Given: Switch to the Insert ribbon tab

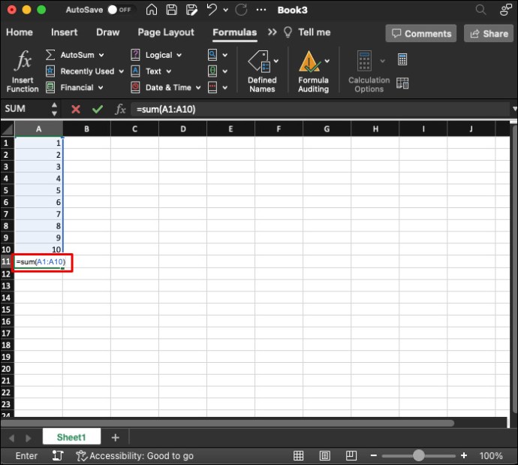Looking at the screenshot, I should (x=64, y=32).
